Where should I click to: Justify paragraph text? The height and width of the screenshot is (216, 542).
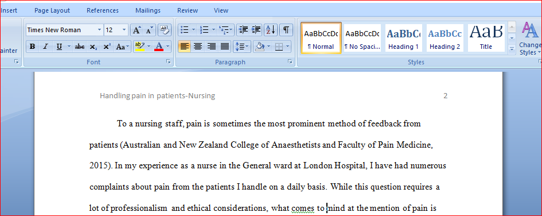(225, 47)
